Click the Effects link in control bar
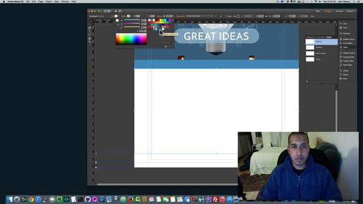Image resolution: width=363 pixels, height=204 pixels. [x=159, y=16]
